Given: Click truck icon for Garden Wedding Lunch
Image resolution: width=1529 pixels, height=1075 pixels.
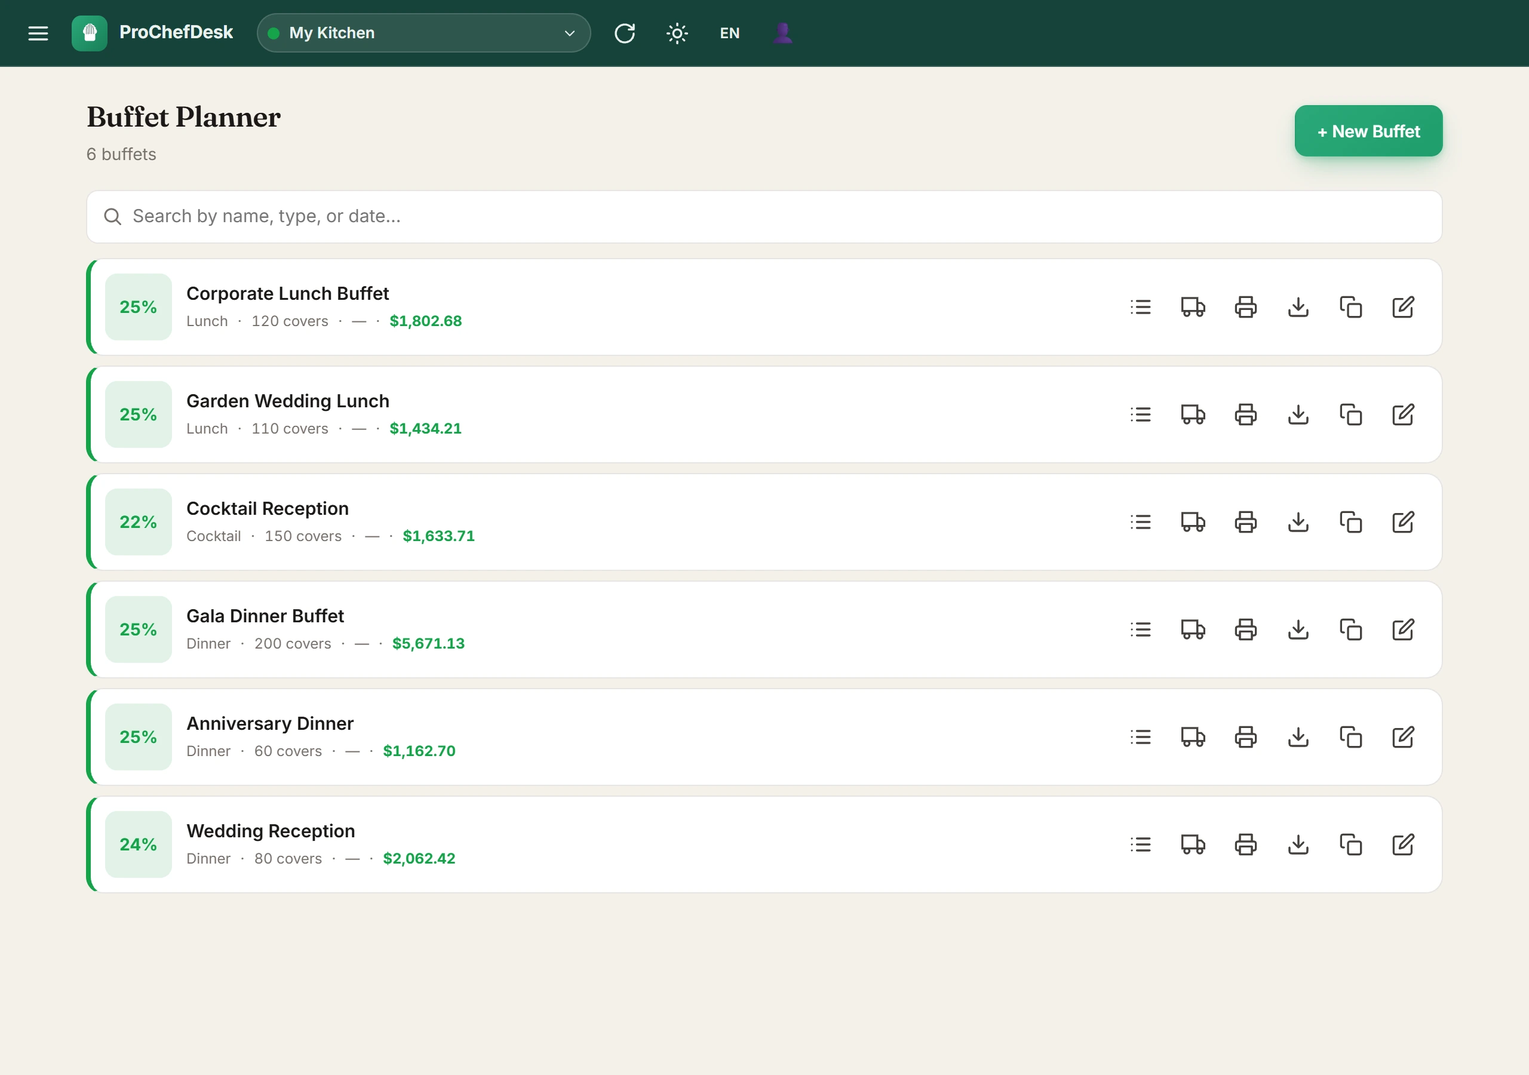Looking at the screenshot, I should point(1193,414).
